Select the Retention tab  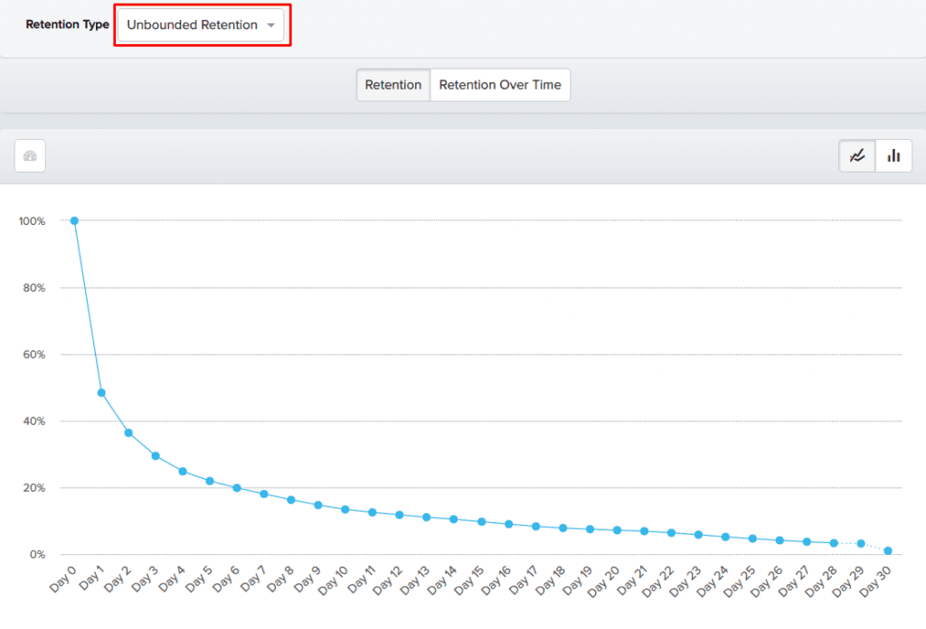pos(392,85)
